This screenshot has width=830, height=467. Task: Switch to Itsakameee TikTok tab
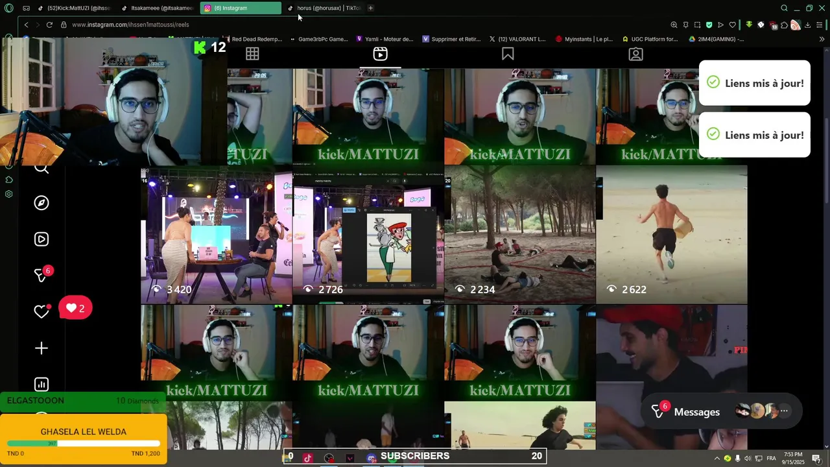click(158, 8)
